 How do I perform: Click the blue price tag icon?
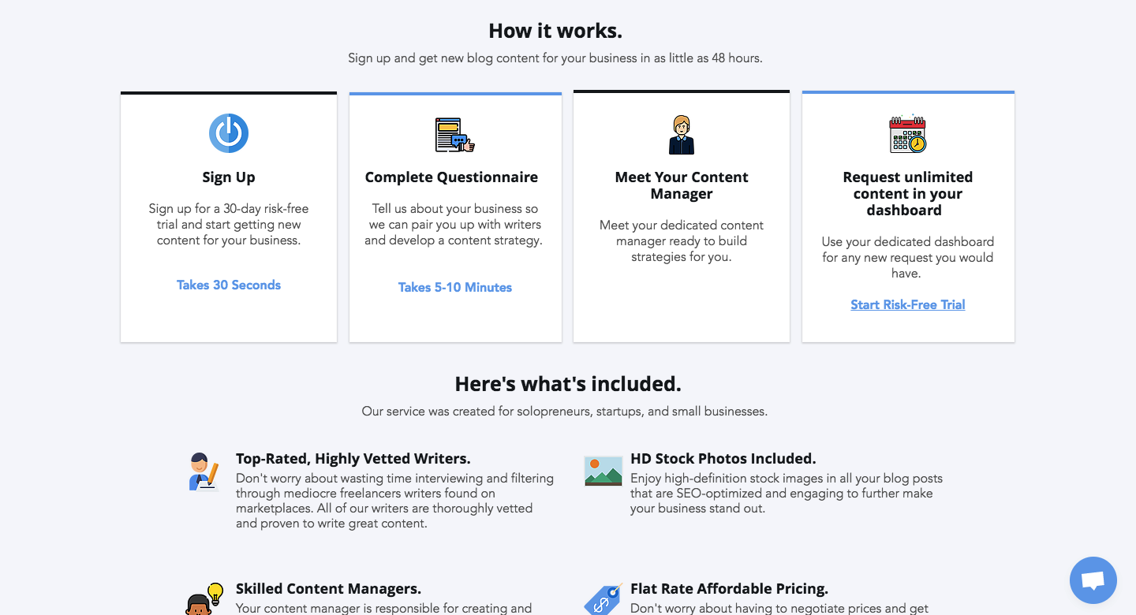pyautogui.click(x=603, y=600)
